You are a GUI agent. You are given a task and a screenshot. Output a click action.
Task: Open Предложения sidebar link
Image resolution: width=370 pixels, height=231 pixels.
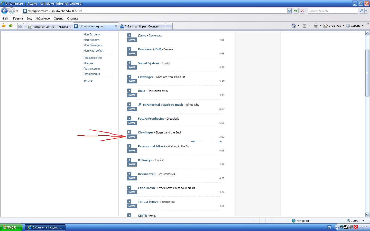tap(92, 58)
